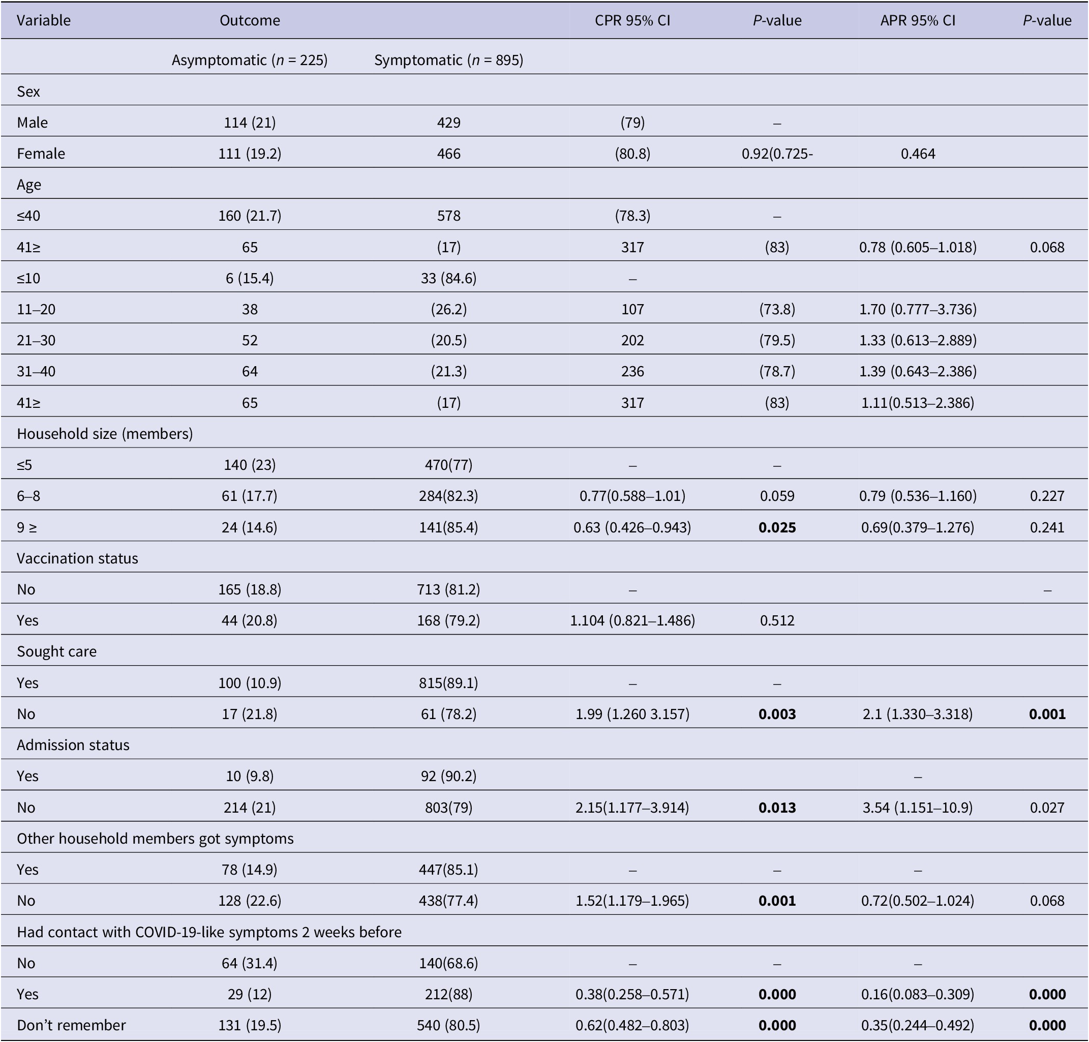
Task: Select the Outcome column header
Action: 250,20
